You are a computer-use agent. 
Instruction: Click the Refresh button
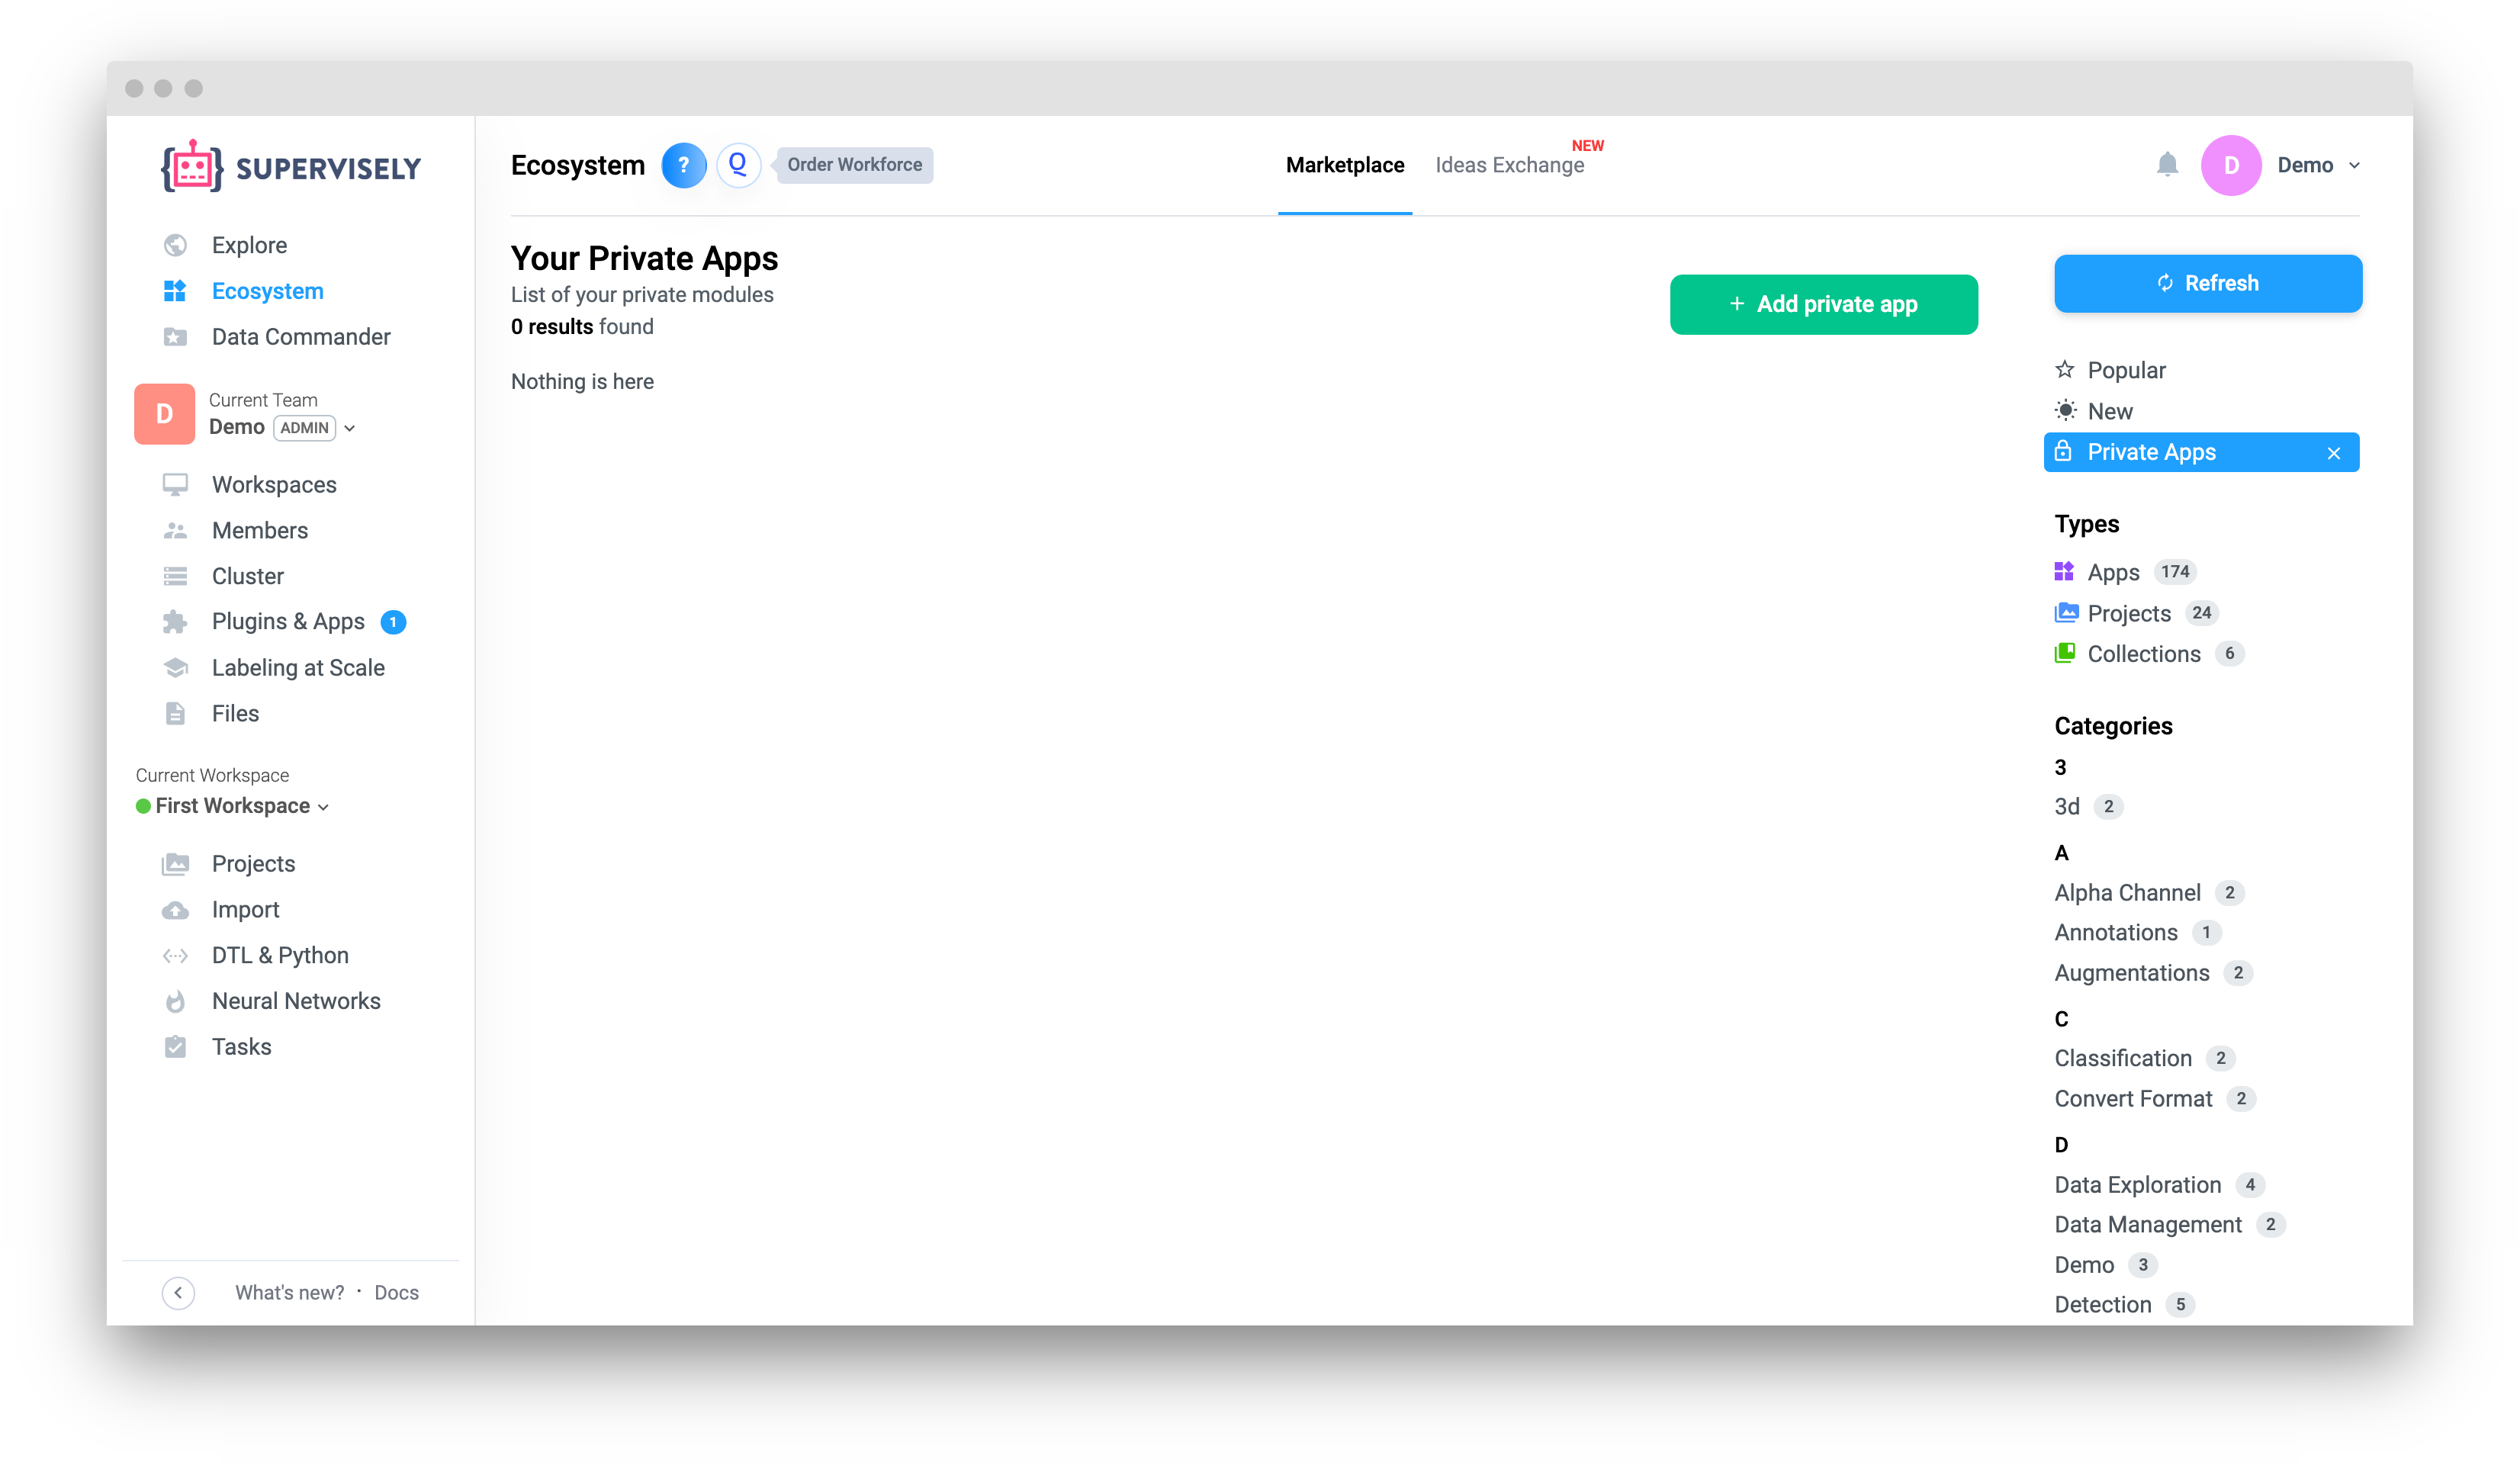[x=2207, y=283]
